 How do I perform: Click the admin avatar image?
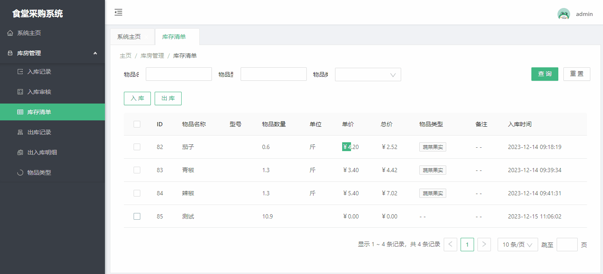click(x=563, y=14)
